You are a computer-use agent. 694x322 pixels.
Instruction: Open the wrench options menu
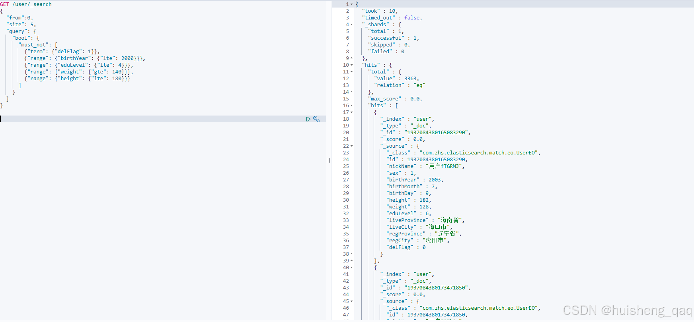[x=316, y=119]
